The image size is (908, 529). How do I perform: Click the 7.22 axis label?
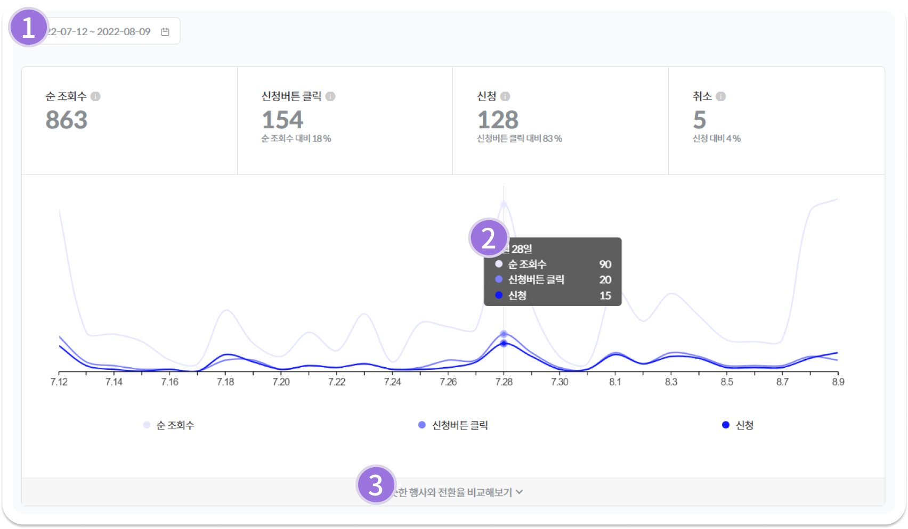337,382
